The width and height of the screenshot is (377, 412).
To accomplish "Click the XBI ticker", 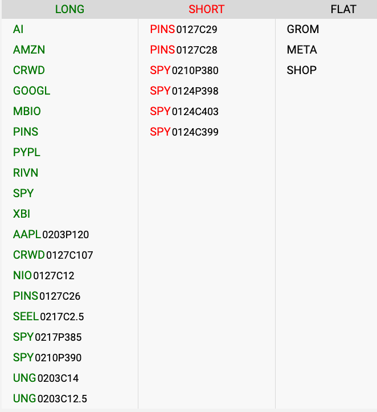I will click(22, 214).
